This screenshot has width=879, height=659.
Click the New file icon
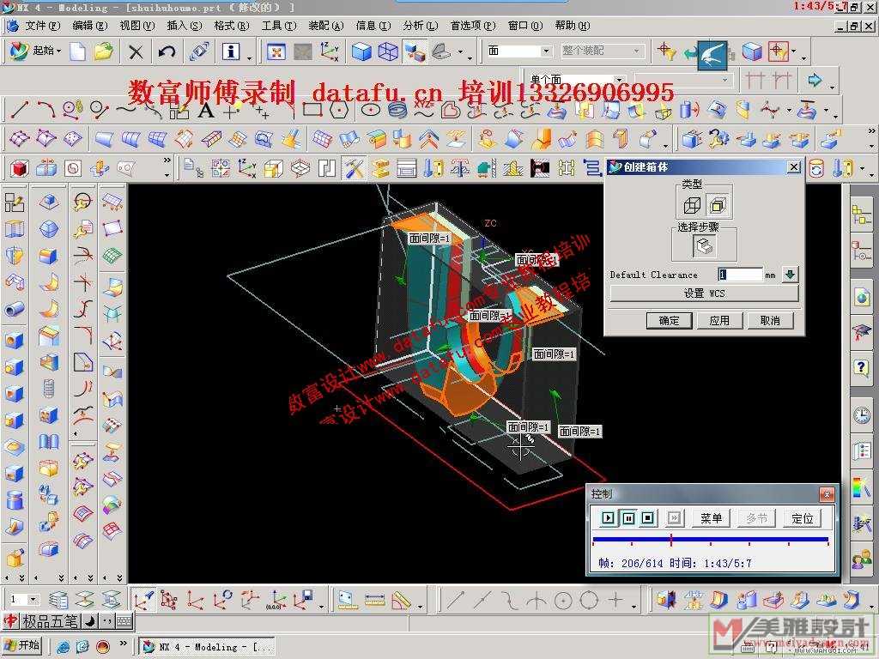pyautogui.click(x=78, y=51)
